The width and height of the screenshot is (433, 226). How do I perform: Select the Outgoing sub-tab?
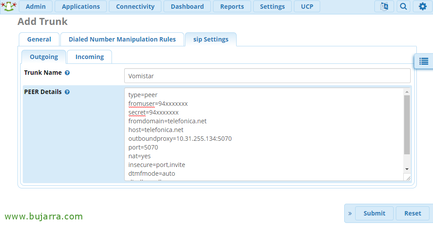(44, 57)
